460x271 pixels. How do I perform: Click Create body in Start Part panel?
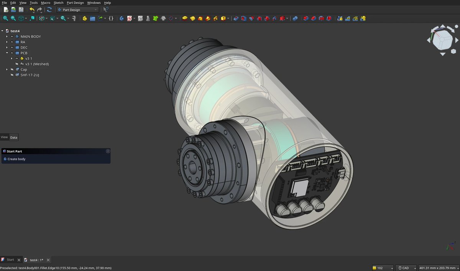[x=16, y=159]
